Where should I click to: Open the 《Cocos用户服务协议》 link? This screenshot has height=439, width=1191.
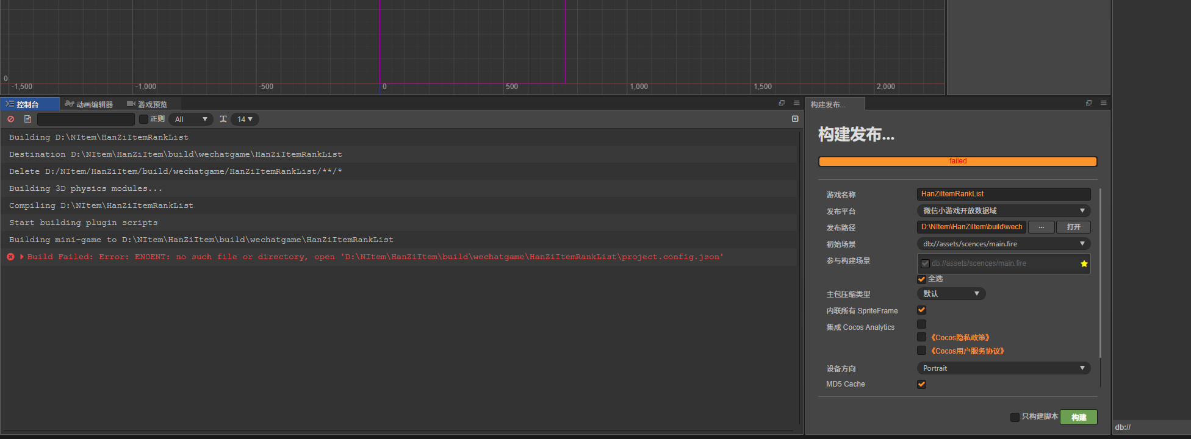968,351
